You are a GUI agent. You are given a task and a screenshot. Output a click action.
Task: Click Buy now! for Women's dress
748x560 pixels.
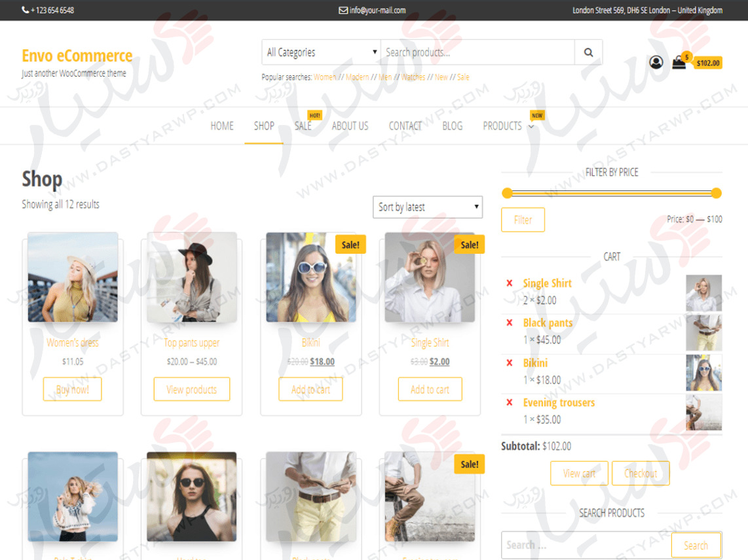(x=73, y=389)
